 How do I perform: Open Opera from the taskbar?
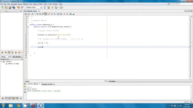(33, 106)
